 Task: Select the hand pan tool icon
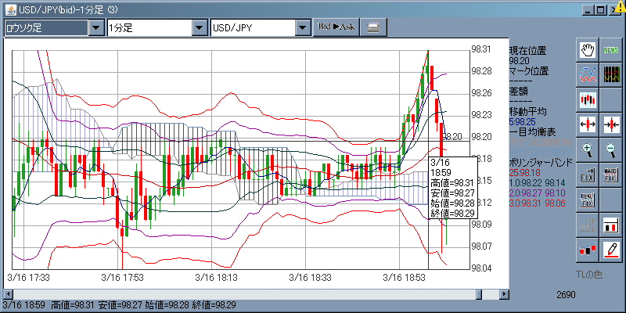pos(588,50)
